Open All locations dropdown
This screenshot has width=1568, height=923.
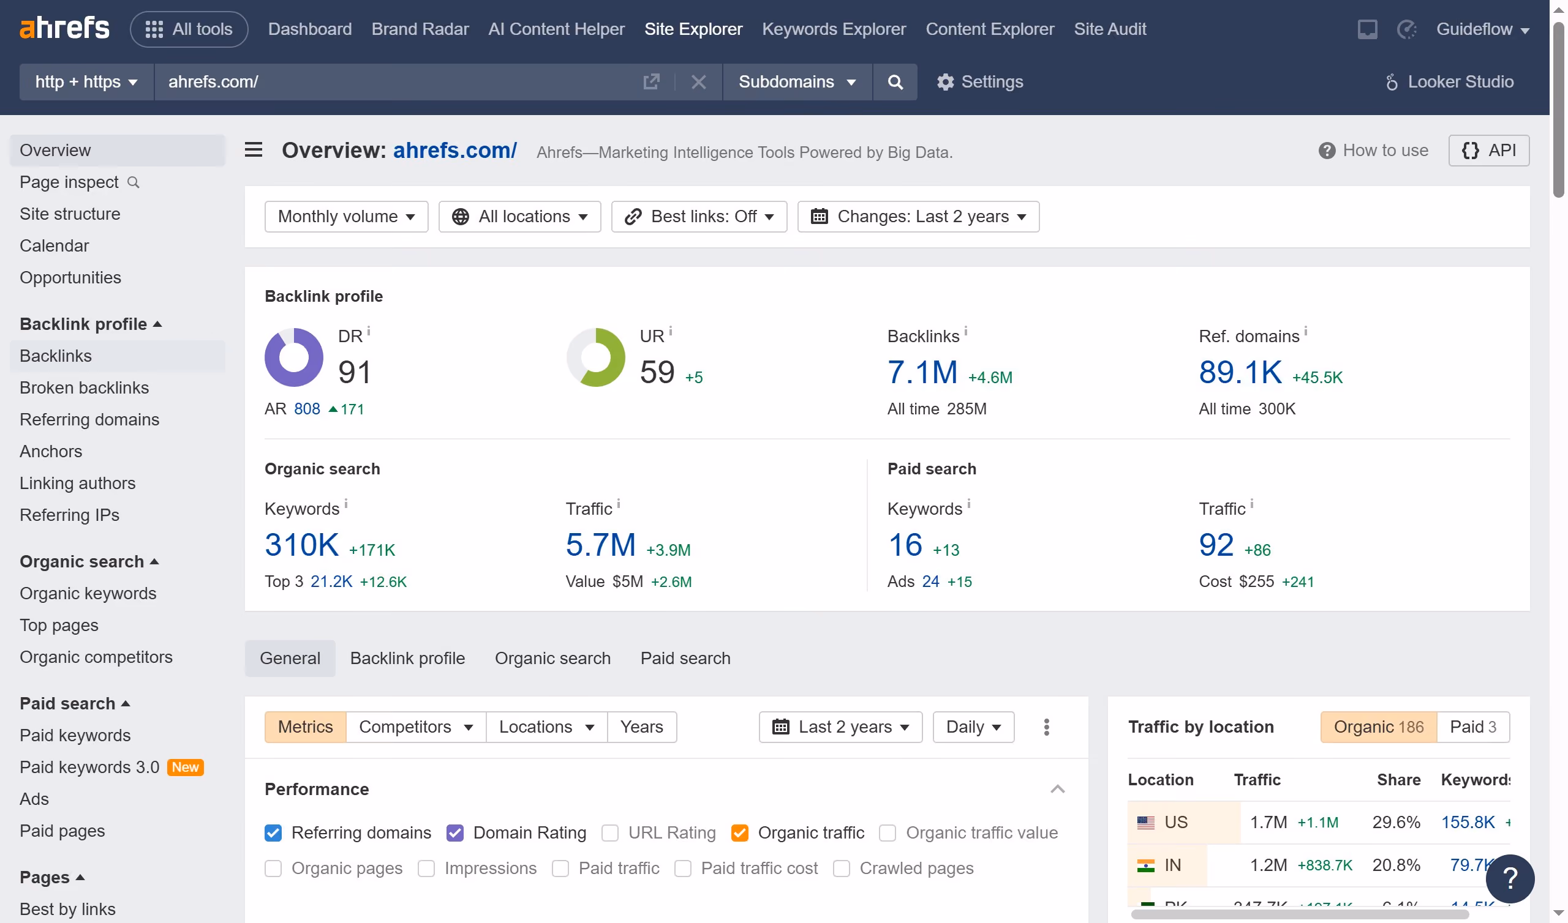pos(519,217)
